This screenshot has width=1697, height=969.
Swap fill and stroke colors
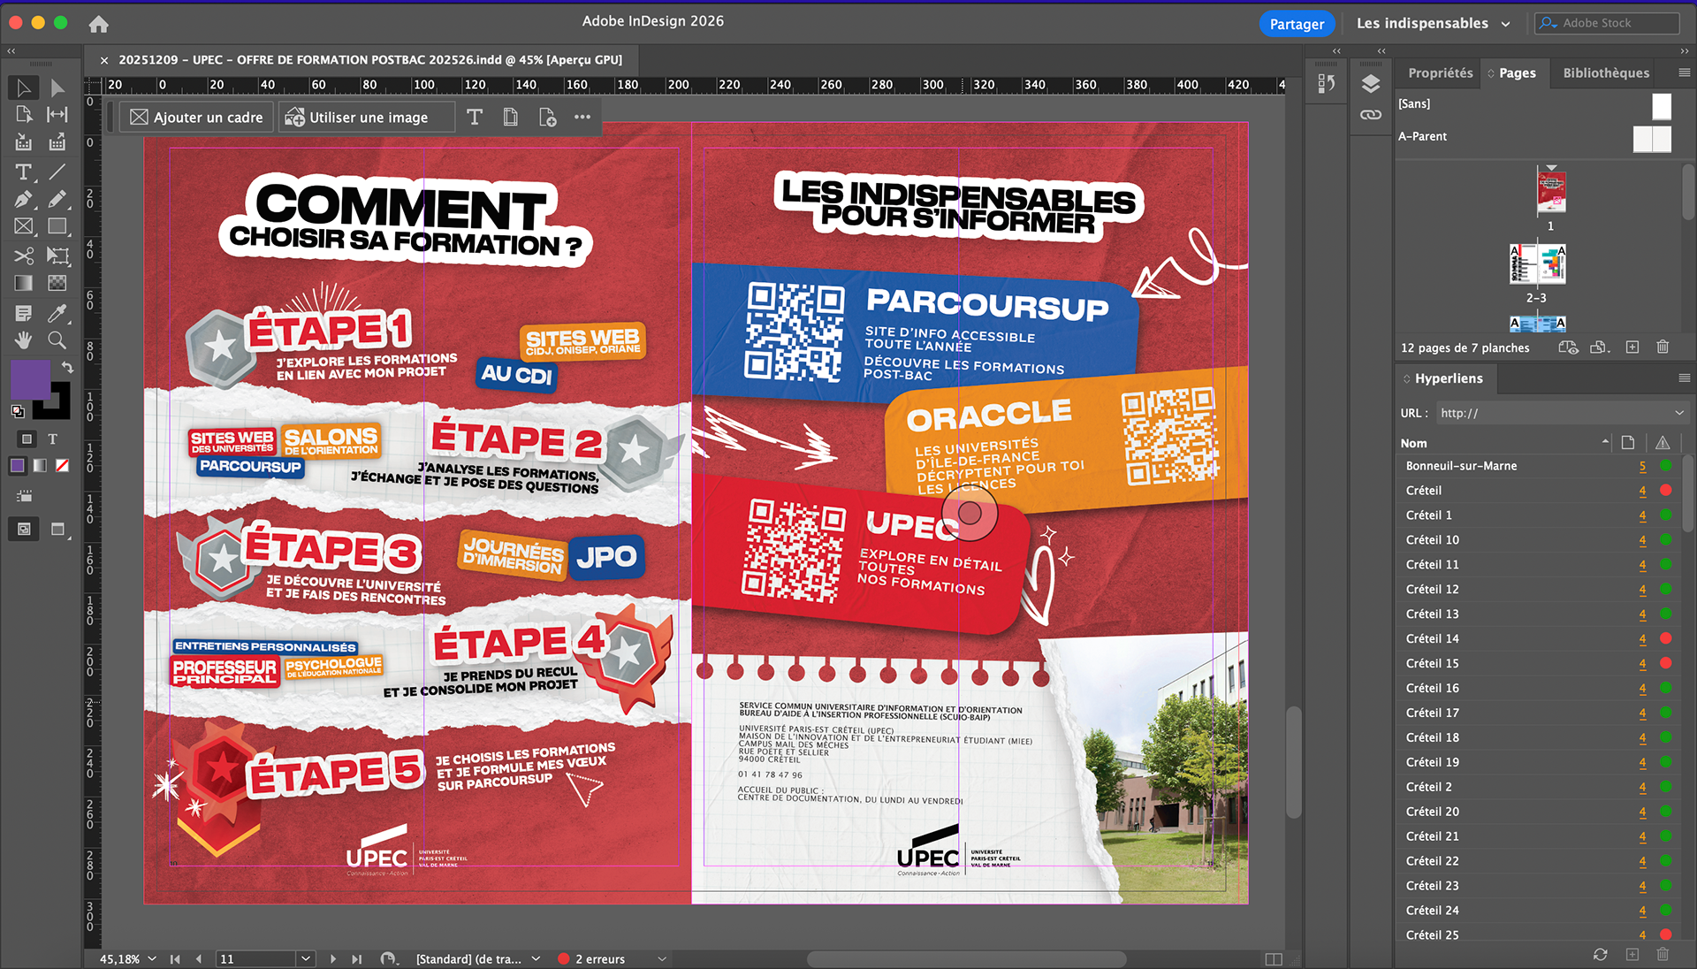tap(67, 367)
